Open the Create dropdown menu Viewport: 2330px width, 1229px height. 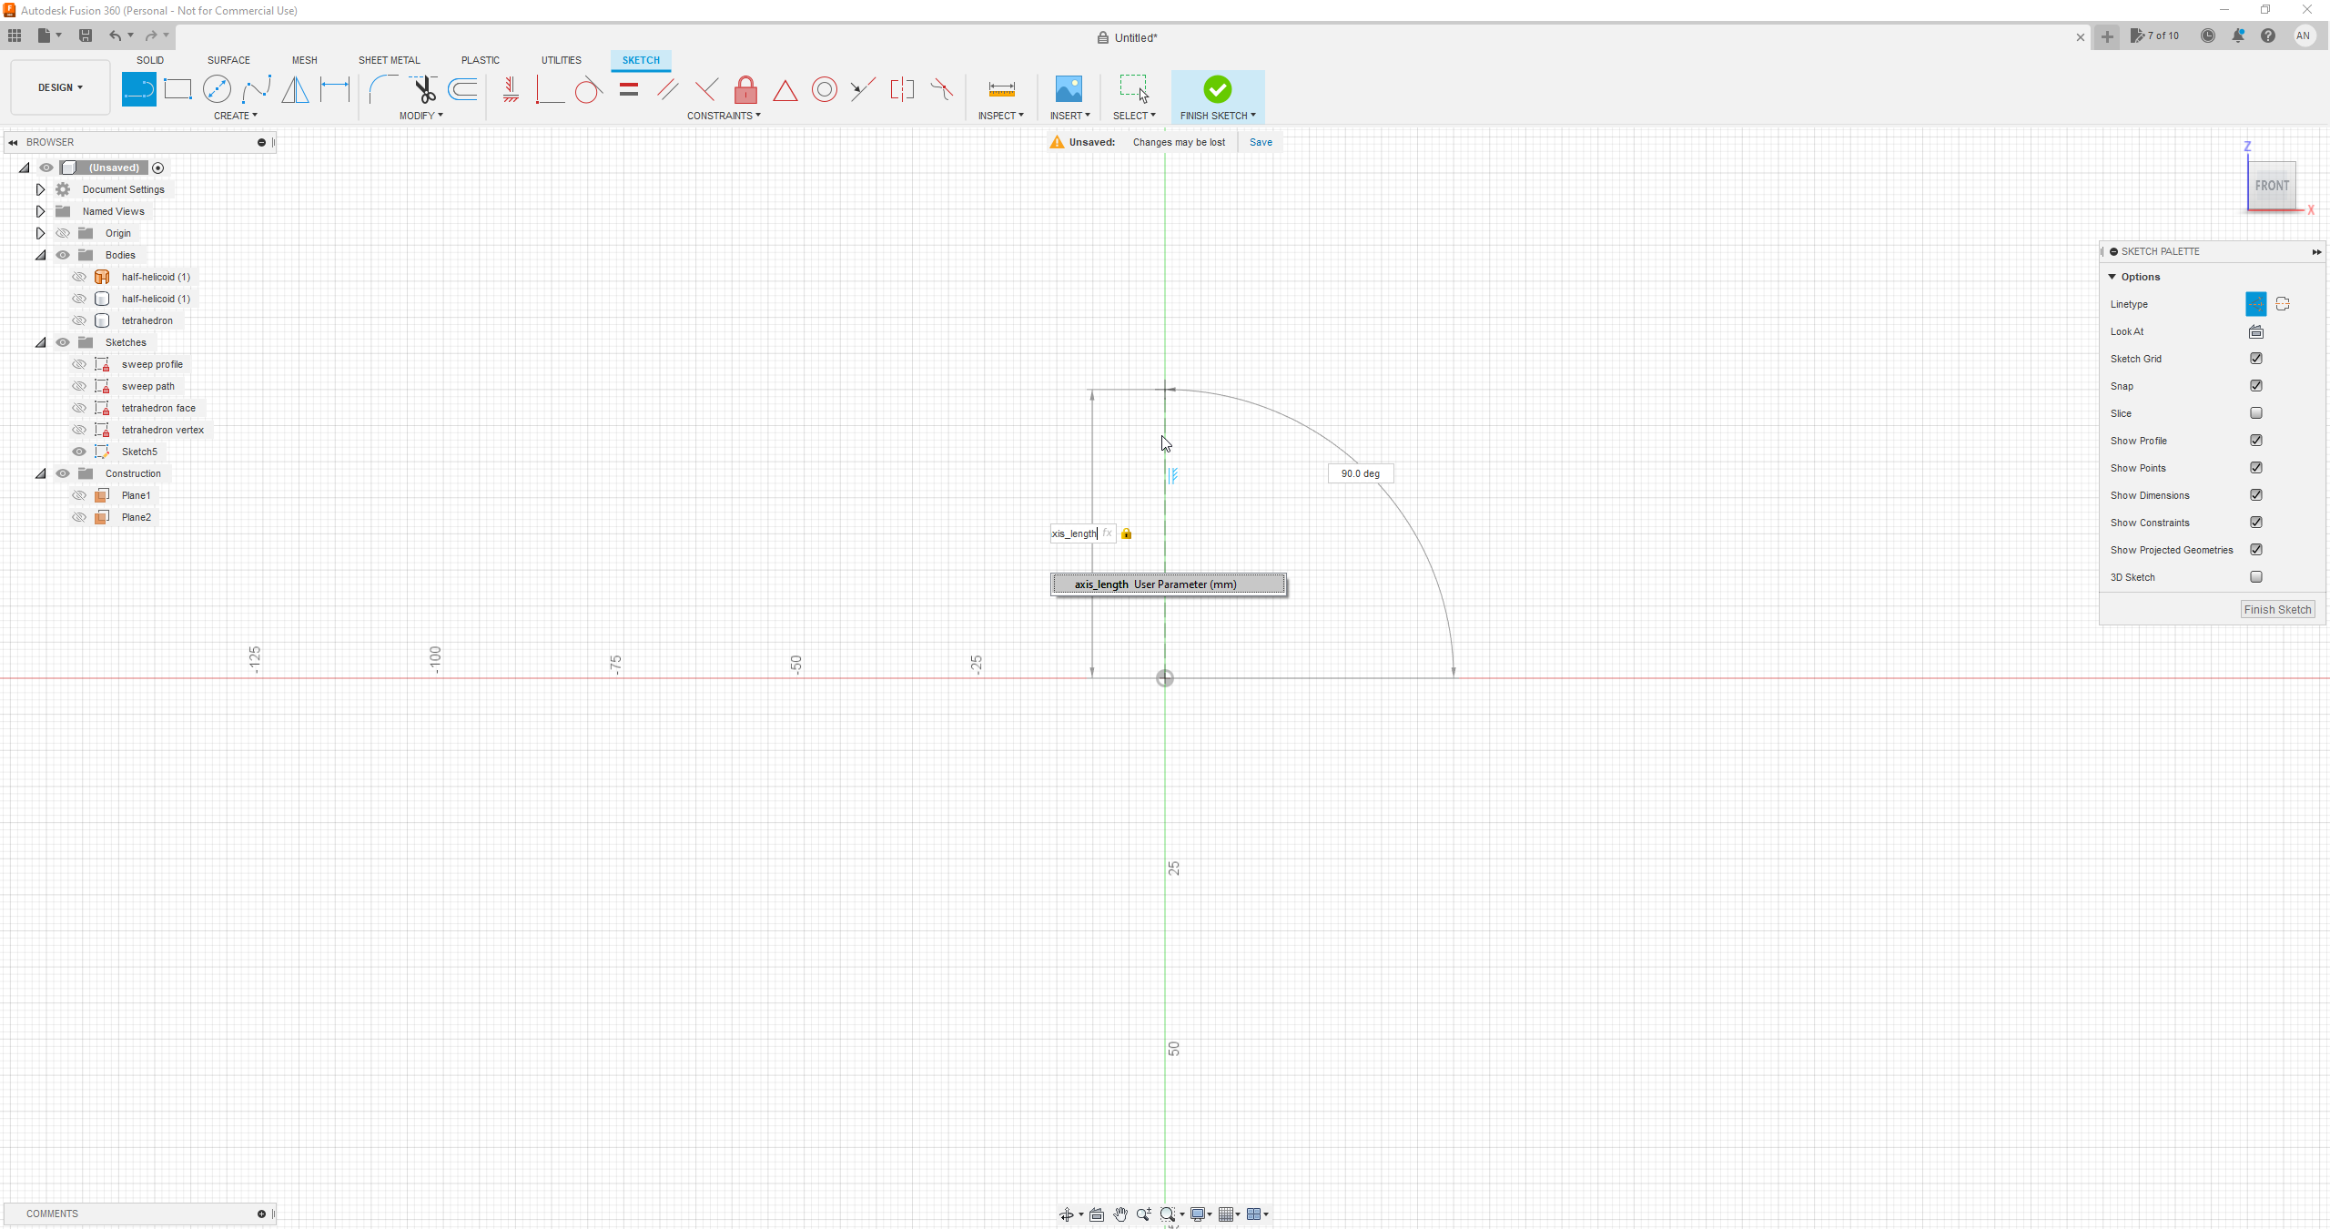(x=235, y=116)
